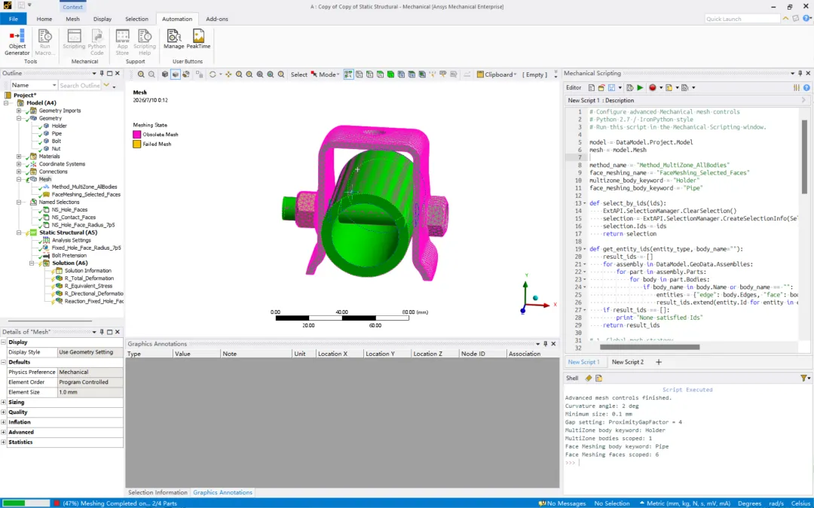Open the Add-ons ribbon tab
This screenshot has width=814, height=508.
(217, 19)
